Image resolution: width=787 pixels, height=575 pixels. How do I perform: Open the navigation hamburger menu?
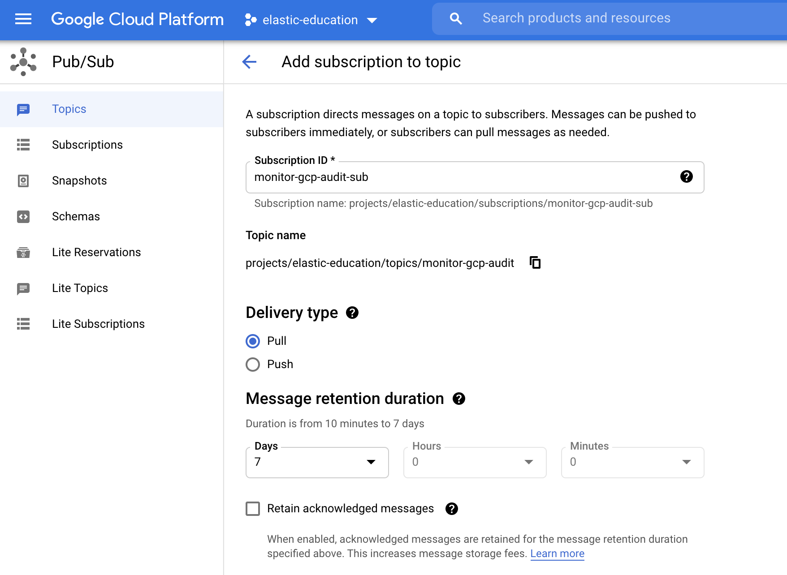pyautogui.click(x=23, y=19)
